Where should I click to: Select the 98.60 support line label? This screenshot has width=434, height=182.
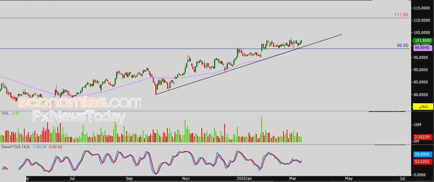(x=403, y=45)
